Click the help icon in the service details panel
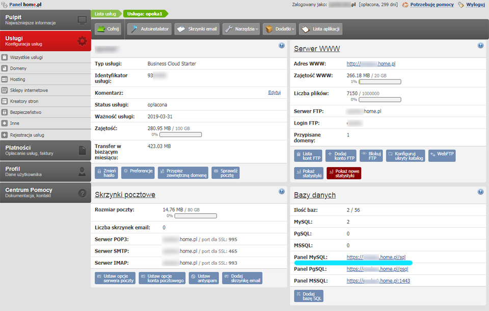This screenshot has height=311, width=489. click(x=282, y=45)
